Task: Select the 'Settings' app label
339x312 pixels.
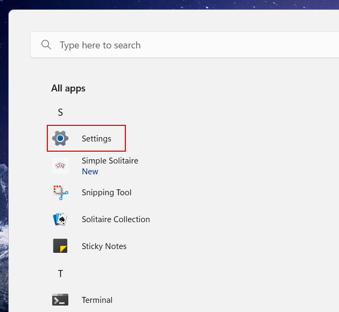Action: [x=96, y=139]
